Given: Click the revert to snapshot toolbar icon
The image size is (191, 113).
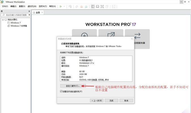Looking at the screenshot, I should tap(82, 6).
